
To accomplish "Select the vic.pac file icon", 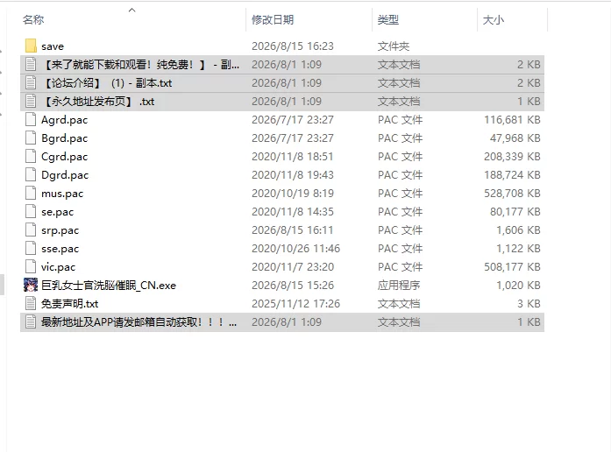I will (31, 266).
